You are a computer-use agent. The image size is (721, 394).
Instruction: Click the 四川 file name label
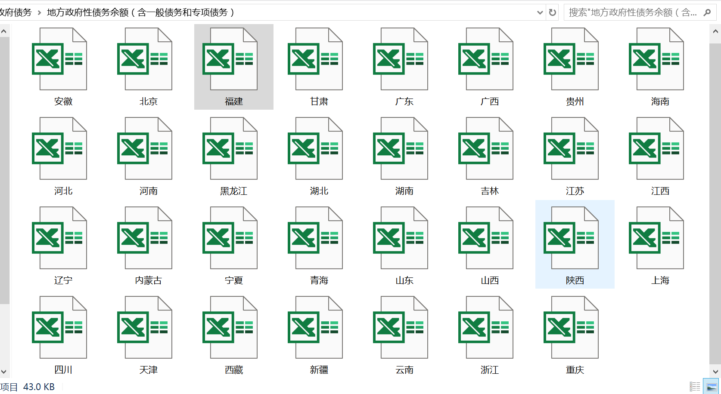click(63, 370)
